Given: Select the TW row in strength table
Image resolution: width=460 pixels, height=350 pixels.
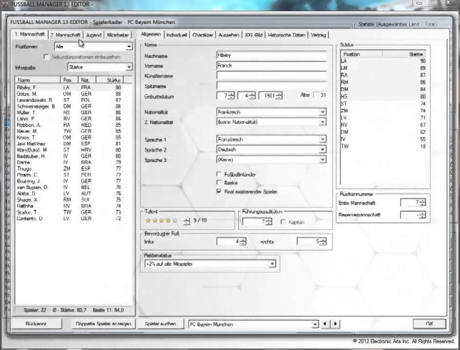Looking at the screenshot, I should [383, 146].
